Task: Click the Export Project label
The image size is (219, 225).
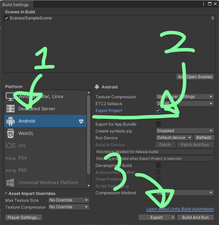Action: point(109,111)
